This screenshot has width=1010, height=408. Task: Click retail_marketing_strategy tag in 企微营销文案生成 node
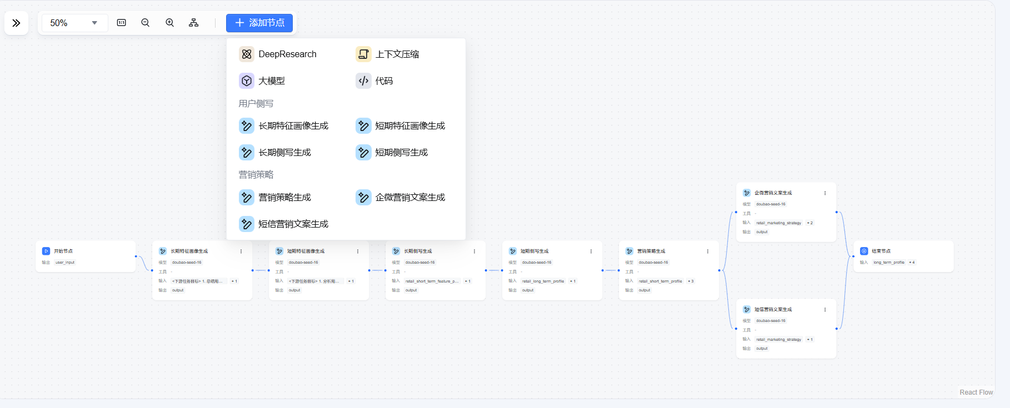tap(778, 223)
